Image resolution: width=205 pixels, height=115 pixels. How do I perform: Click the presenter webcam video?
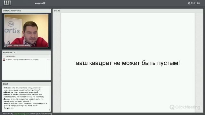[26, 31]
